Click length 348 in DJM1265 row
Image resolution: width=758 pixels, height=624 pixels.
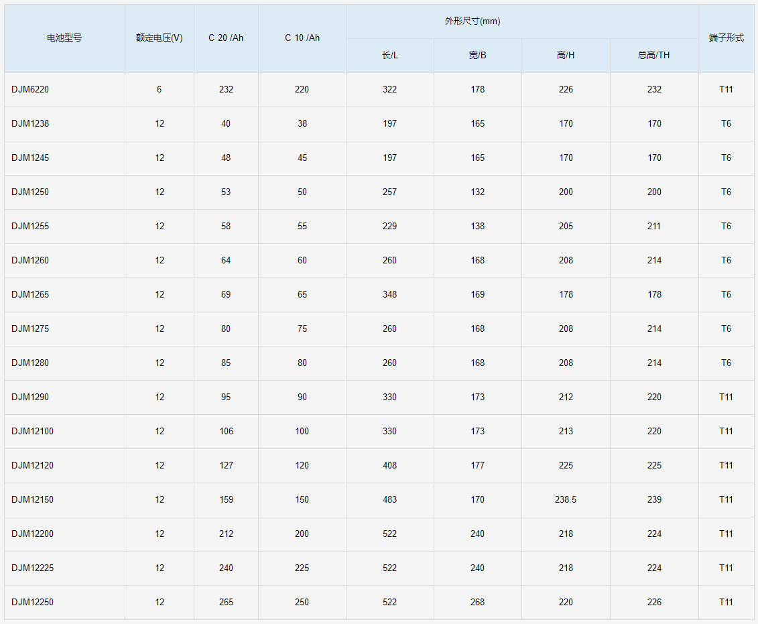[389, 295]
